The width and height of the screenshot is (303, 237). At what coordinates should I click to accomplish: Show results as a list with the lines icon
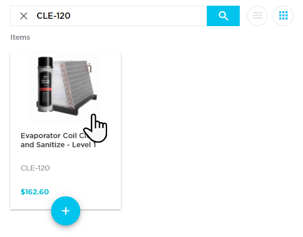click(x=257, y=16)
